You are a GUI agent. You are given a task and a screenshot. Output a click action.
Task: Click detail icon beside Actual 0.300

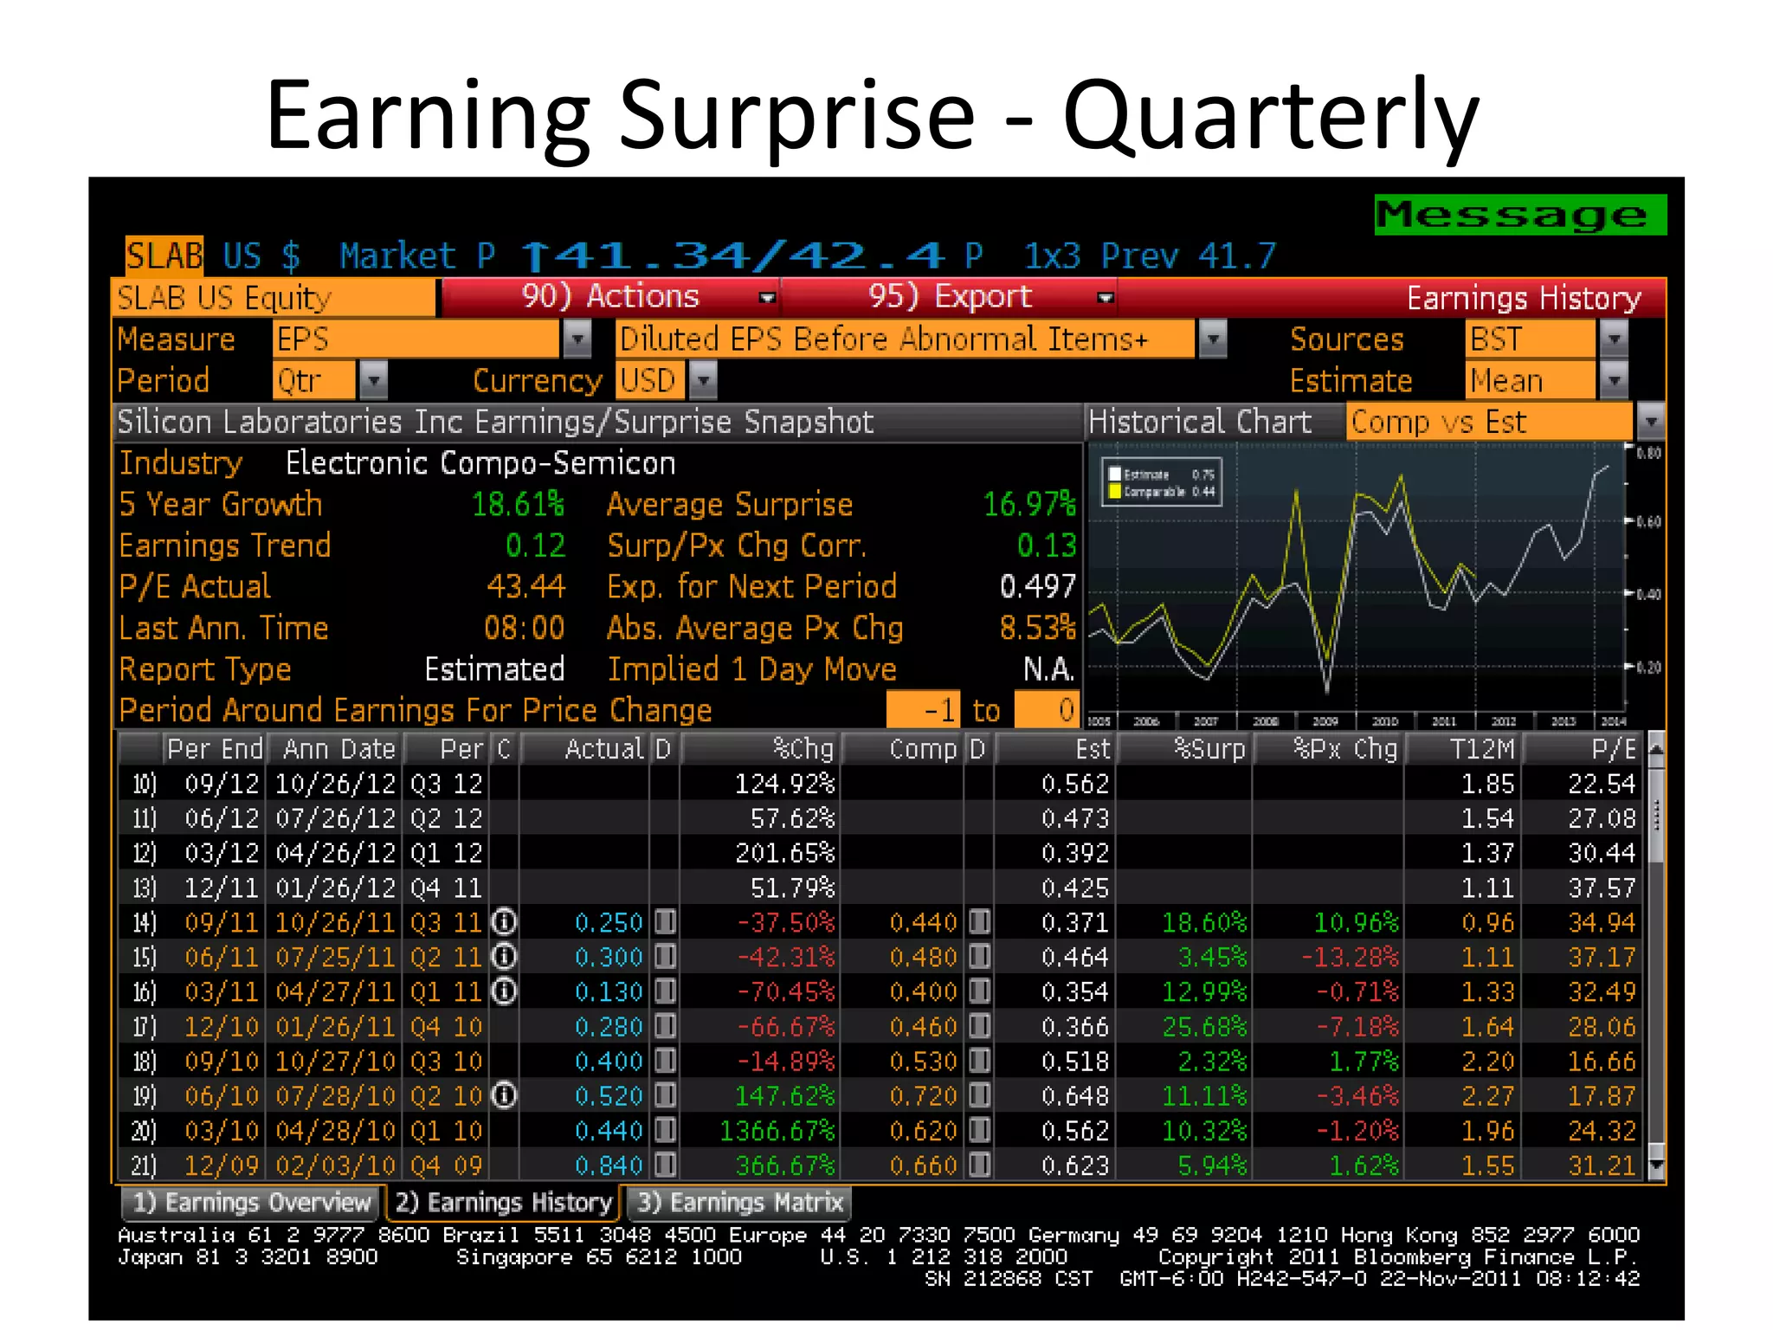point(665,957)
